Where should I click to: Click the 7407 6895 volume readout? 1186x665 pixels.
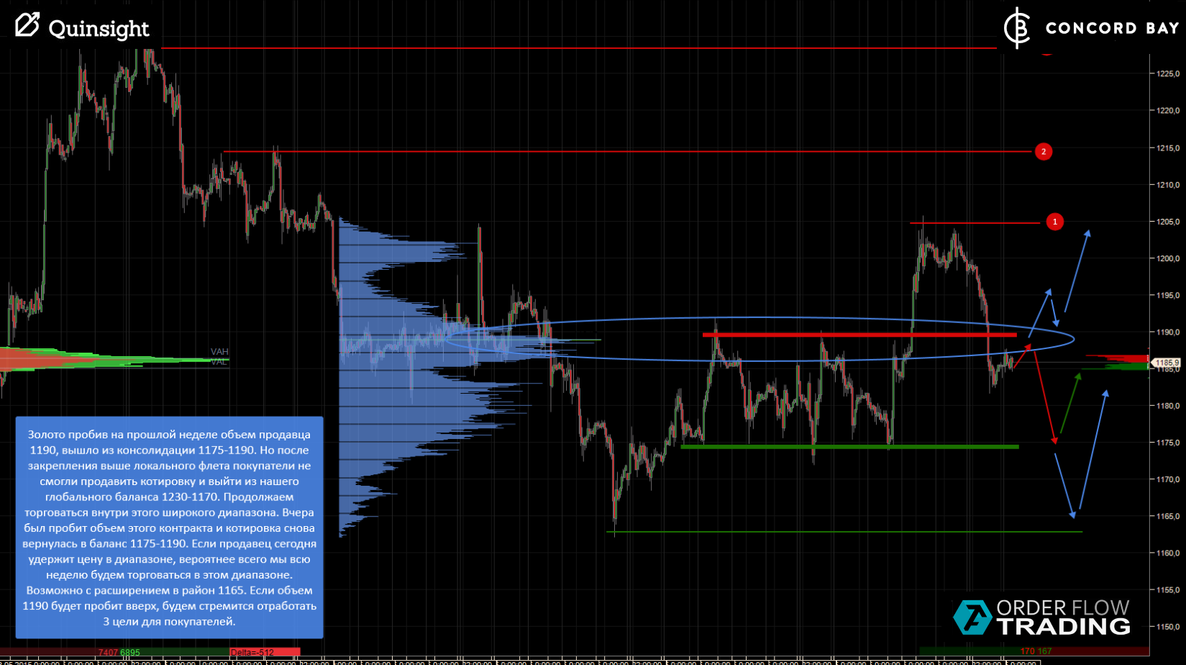click(119, 653)
